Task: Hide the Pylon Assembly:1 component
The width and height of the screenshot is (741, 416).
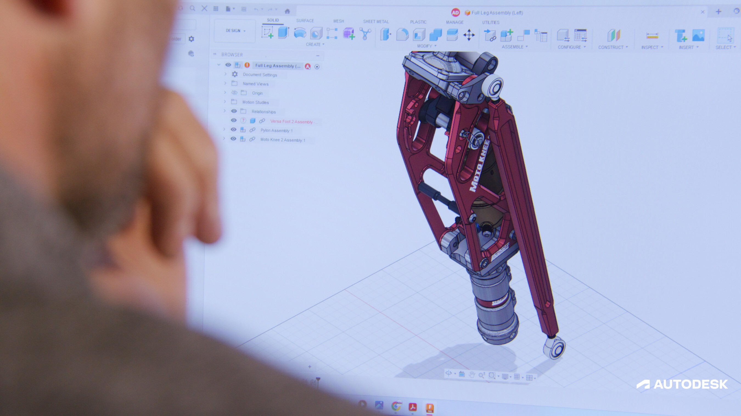Action: tap(234, 130)
